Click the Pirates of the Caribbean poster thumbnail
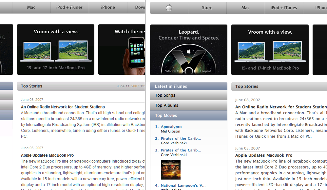The image size is (327, 190). (171, 170)
